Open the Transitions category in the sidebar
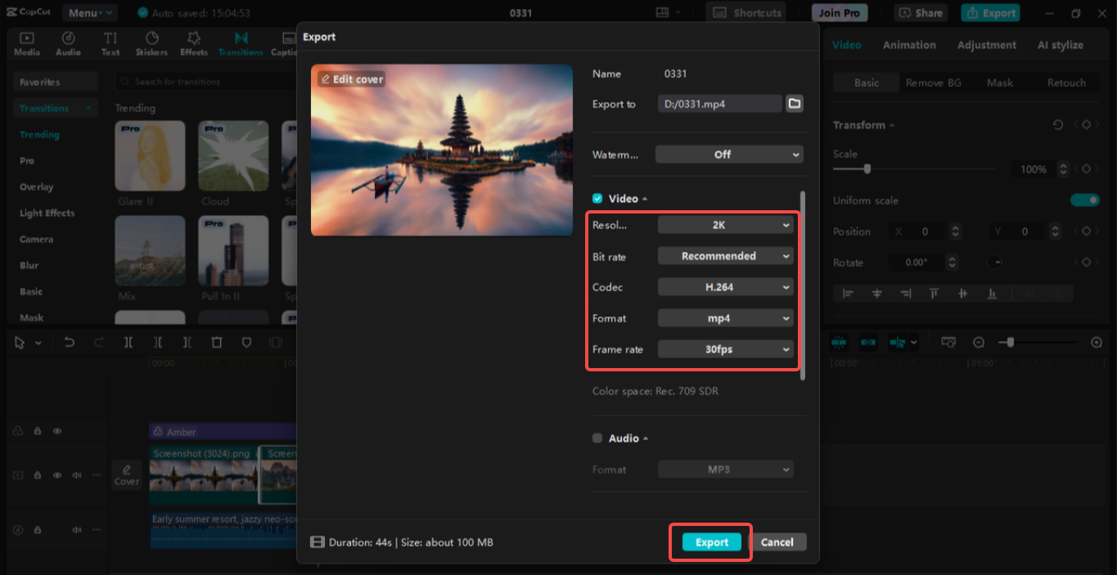The height and width of the screenshot is (575, 1117). coord(47,107)
